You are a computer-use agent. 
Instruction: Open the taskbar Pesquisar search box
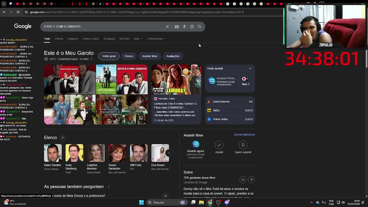coord(168,202)
